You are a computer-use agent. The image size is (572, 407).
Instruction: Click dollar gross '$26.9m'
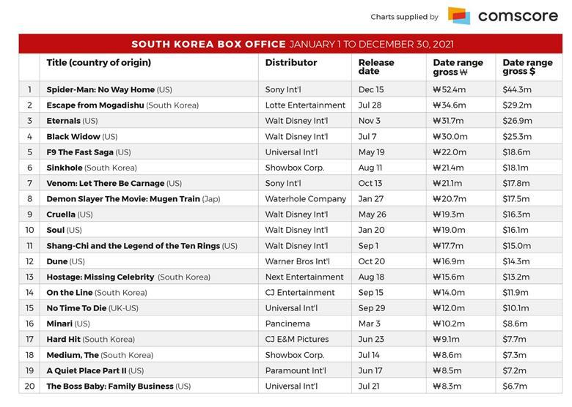click(x=517, y=121)
